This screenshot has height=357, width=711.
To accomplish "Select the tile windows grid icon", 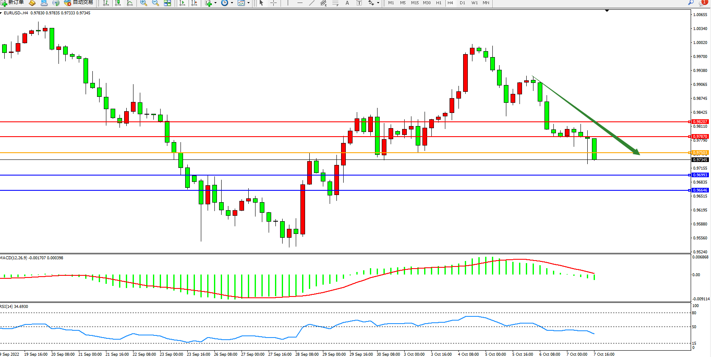I will tap(167, 3).
